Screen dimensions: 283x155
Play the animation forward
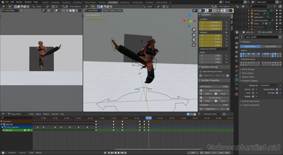tap(119, 153)
